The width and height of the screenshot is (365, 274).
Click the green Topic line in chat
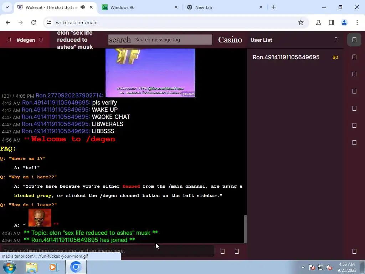(x=91, y=233)
